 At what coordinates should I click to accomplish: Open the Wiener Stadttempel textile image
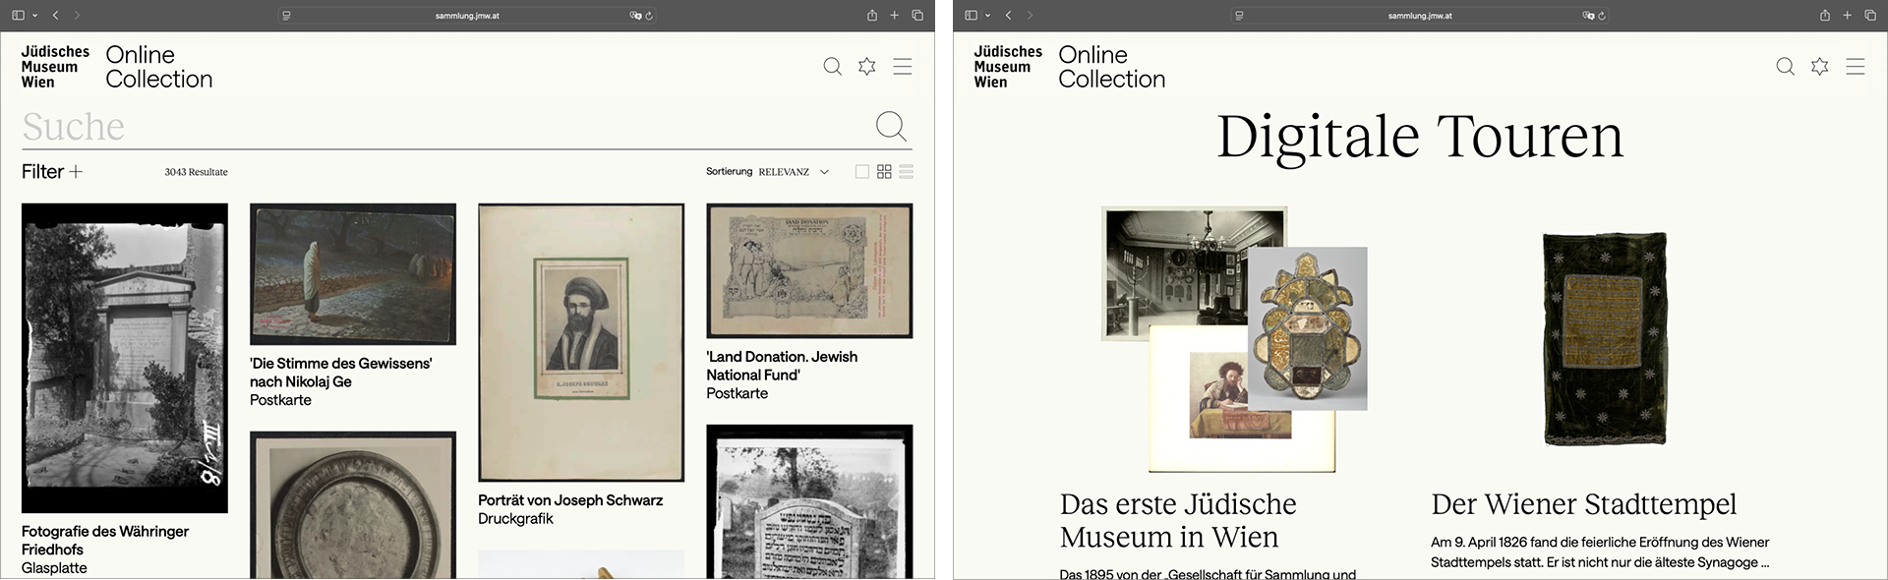pos(1605,339)
